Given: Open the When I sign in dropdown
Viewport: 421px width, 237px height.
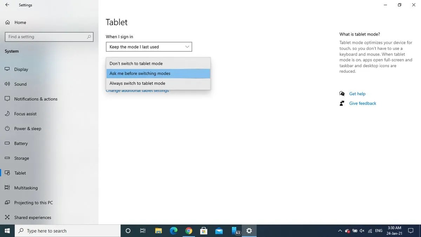Looking at the screenshot, I should 148,46.
